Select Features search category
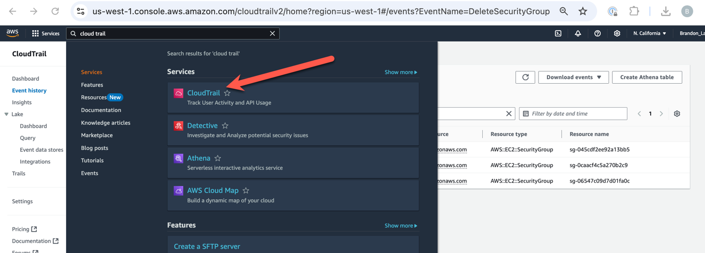This screenshot has width=705, height=253. (x=92, y=85)
